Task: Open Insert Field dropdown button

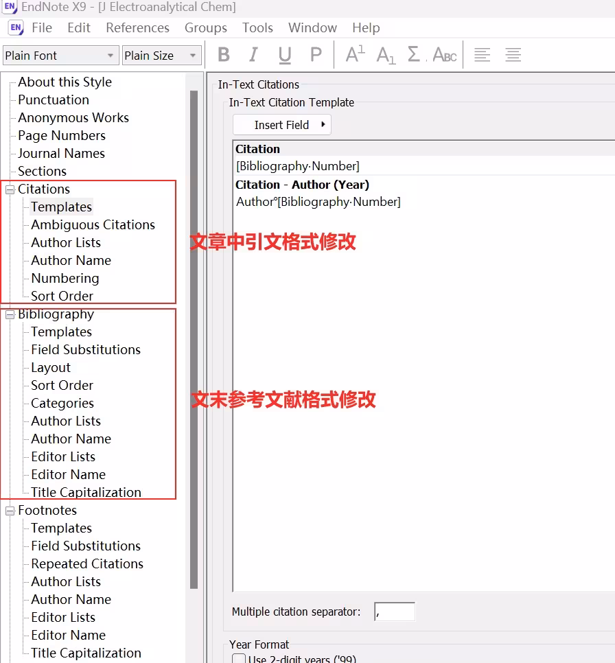Action: point(281,125)
